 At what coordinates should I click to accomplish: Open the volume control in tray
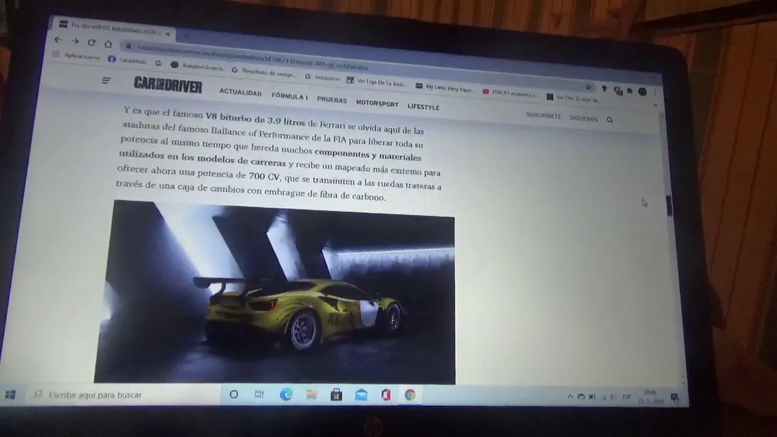pyautogui.click(x=612, y=397)
